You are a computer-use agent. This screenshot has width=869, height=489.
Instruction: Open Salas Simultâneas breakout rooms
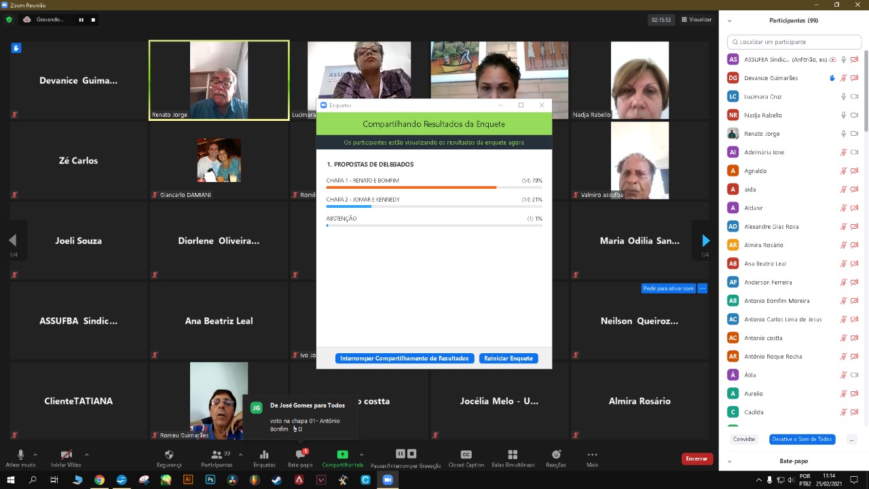[x=513, y=454]
